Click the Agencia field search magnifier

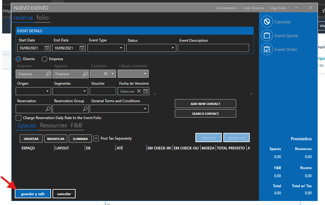[85, 74]
